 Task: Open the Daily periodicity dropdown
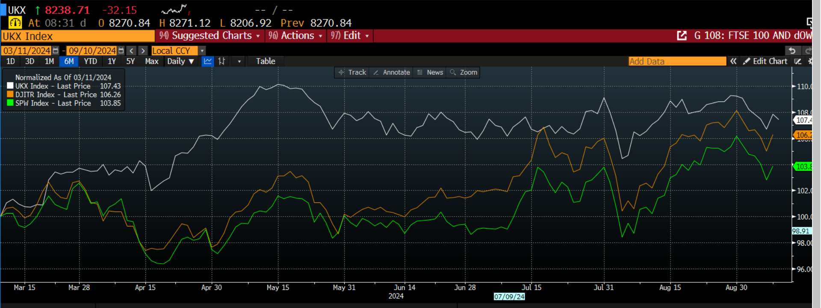180,61
